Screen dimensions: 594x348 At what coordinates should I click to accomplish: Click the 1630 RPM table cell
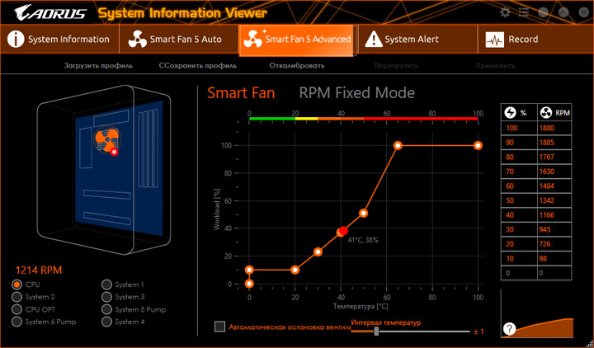(x=554, y=172)
